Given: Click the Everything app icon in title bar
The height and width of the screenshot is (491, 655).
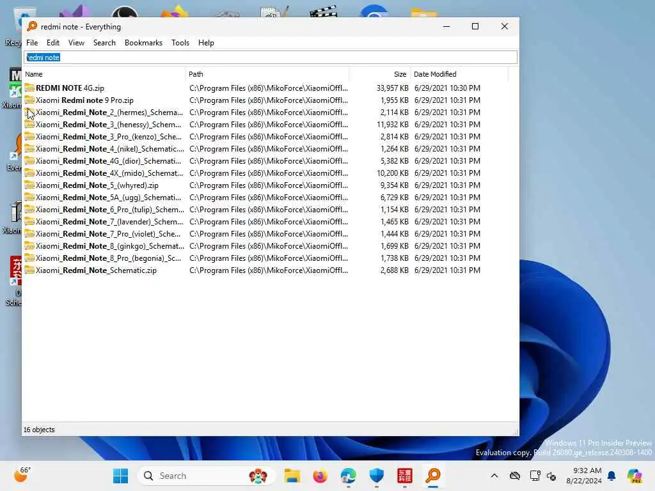Looking at the screenshot, I should point(32,26).
